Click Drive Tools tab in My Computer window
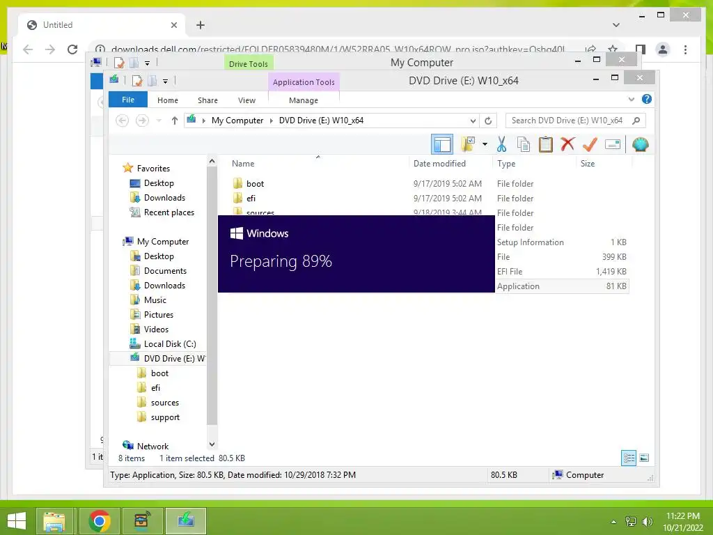The width and height of the screenshot is (713, 535). pos(249,63)
